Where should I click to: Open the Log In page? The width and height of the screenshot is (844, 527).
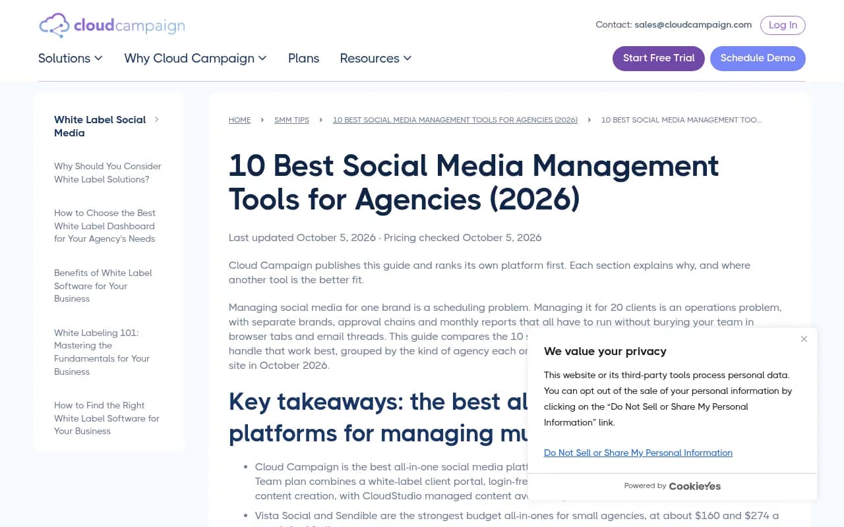[783, 25]
